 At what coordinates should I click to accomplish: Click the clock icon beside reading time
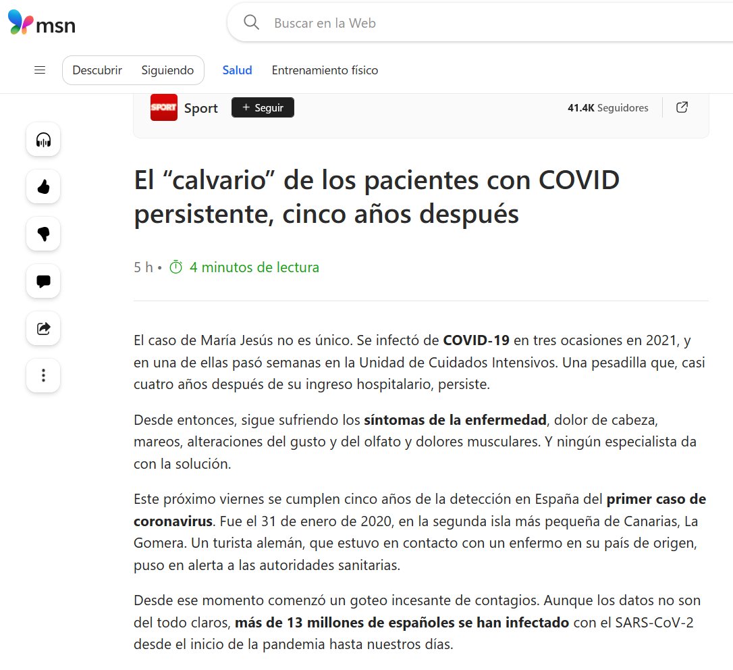click(175, 267)
